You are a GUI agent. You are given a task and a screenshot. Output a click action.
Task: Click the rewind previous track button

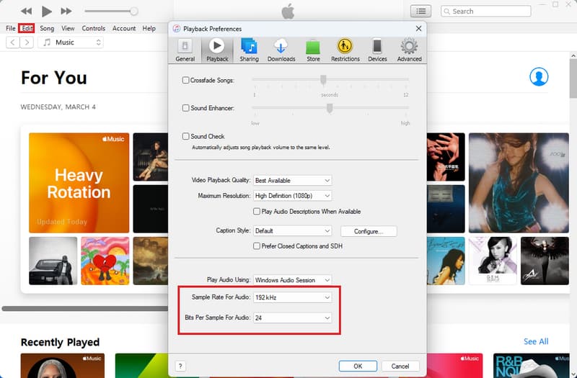26,11
